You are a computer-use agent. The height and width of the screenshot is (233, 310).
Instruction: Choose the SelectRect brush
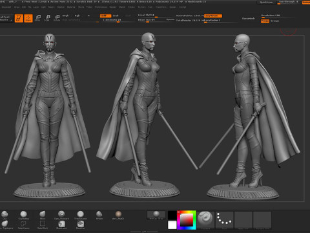click(x=43, y=225)
